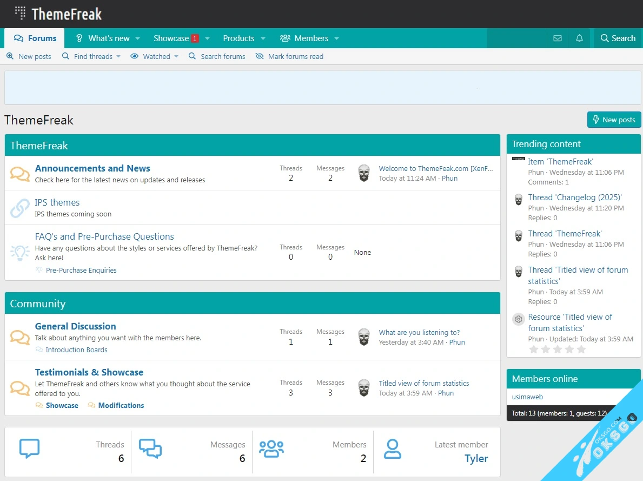Click the FAQ lightbulb forum icon
The height and width of the screenshot is (481, 643).
tap(20, 253)
